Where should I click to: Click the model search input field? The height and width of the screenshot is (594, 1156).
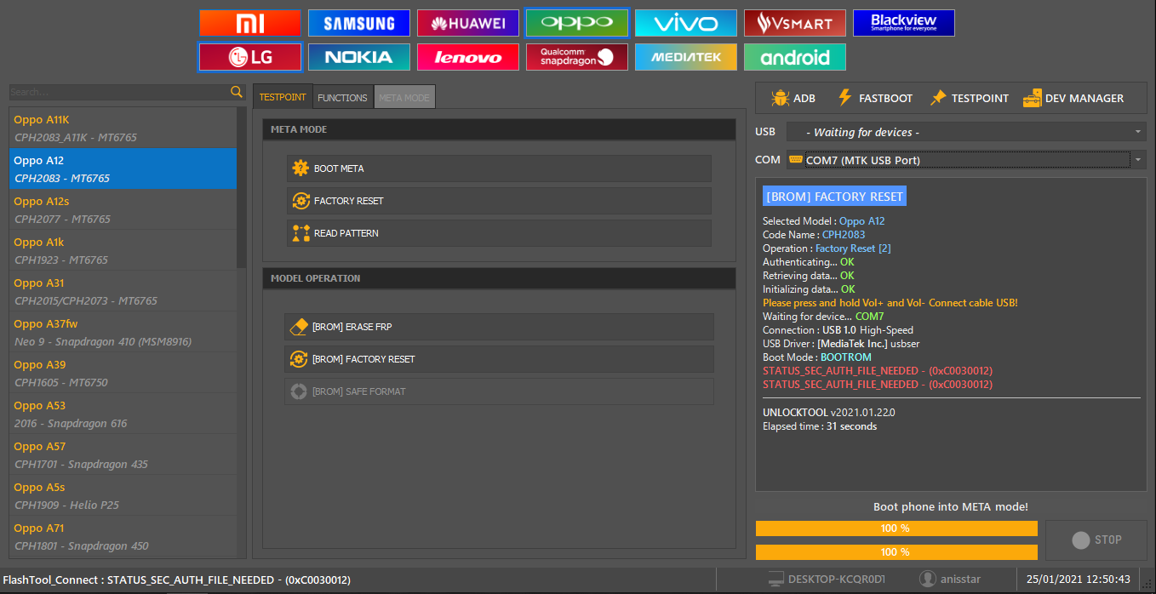click(x=119, y=92)
